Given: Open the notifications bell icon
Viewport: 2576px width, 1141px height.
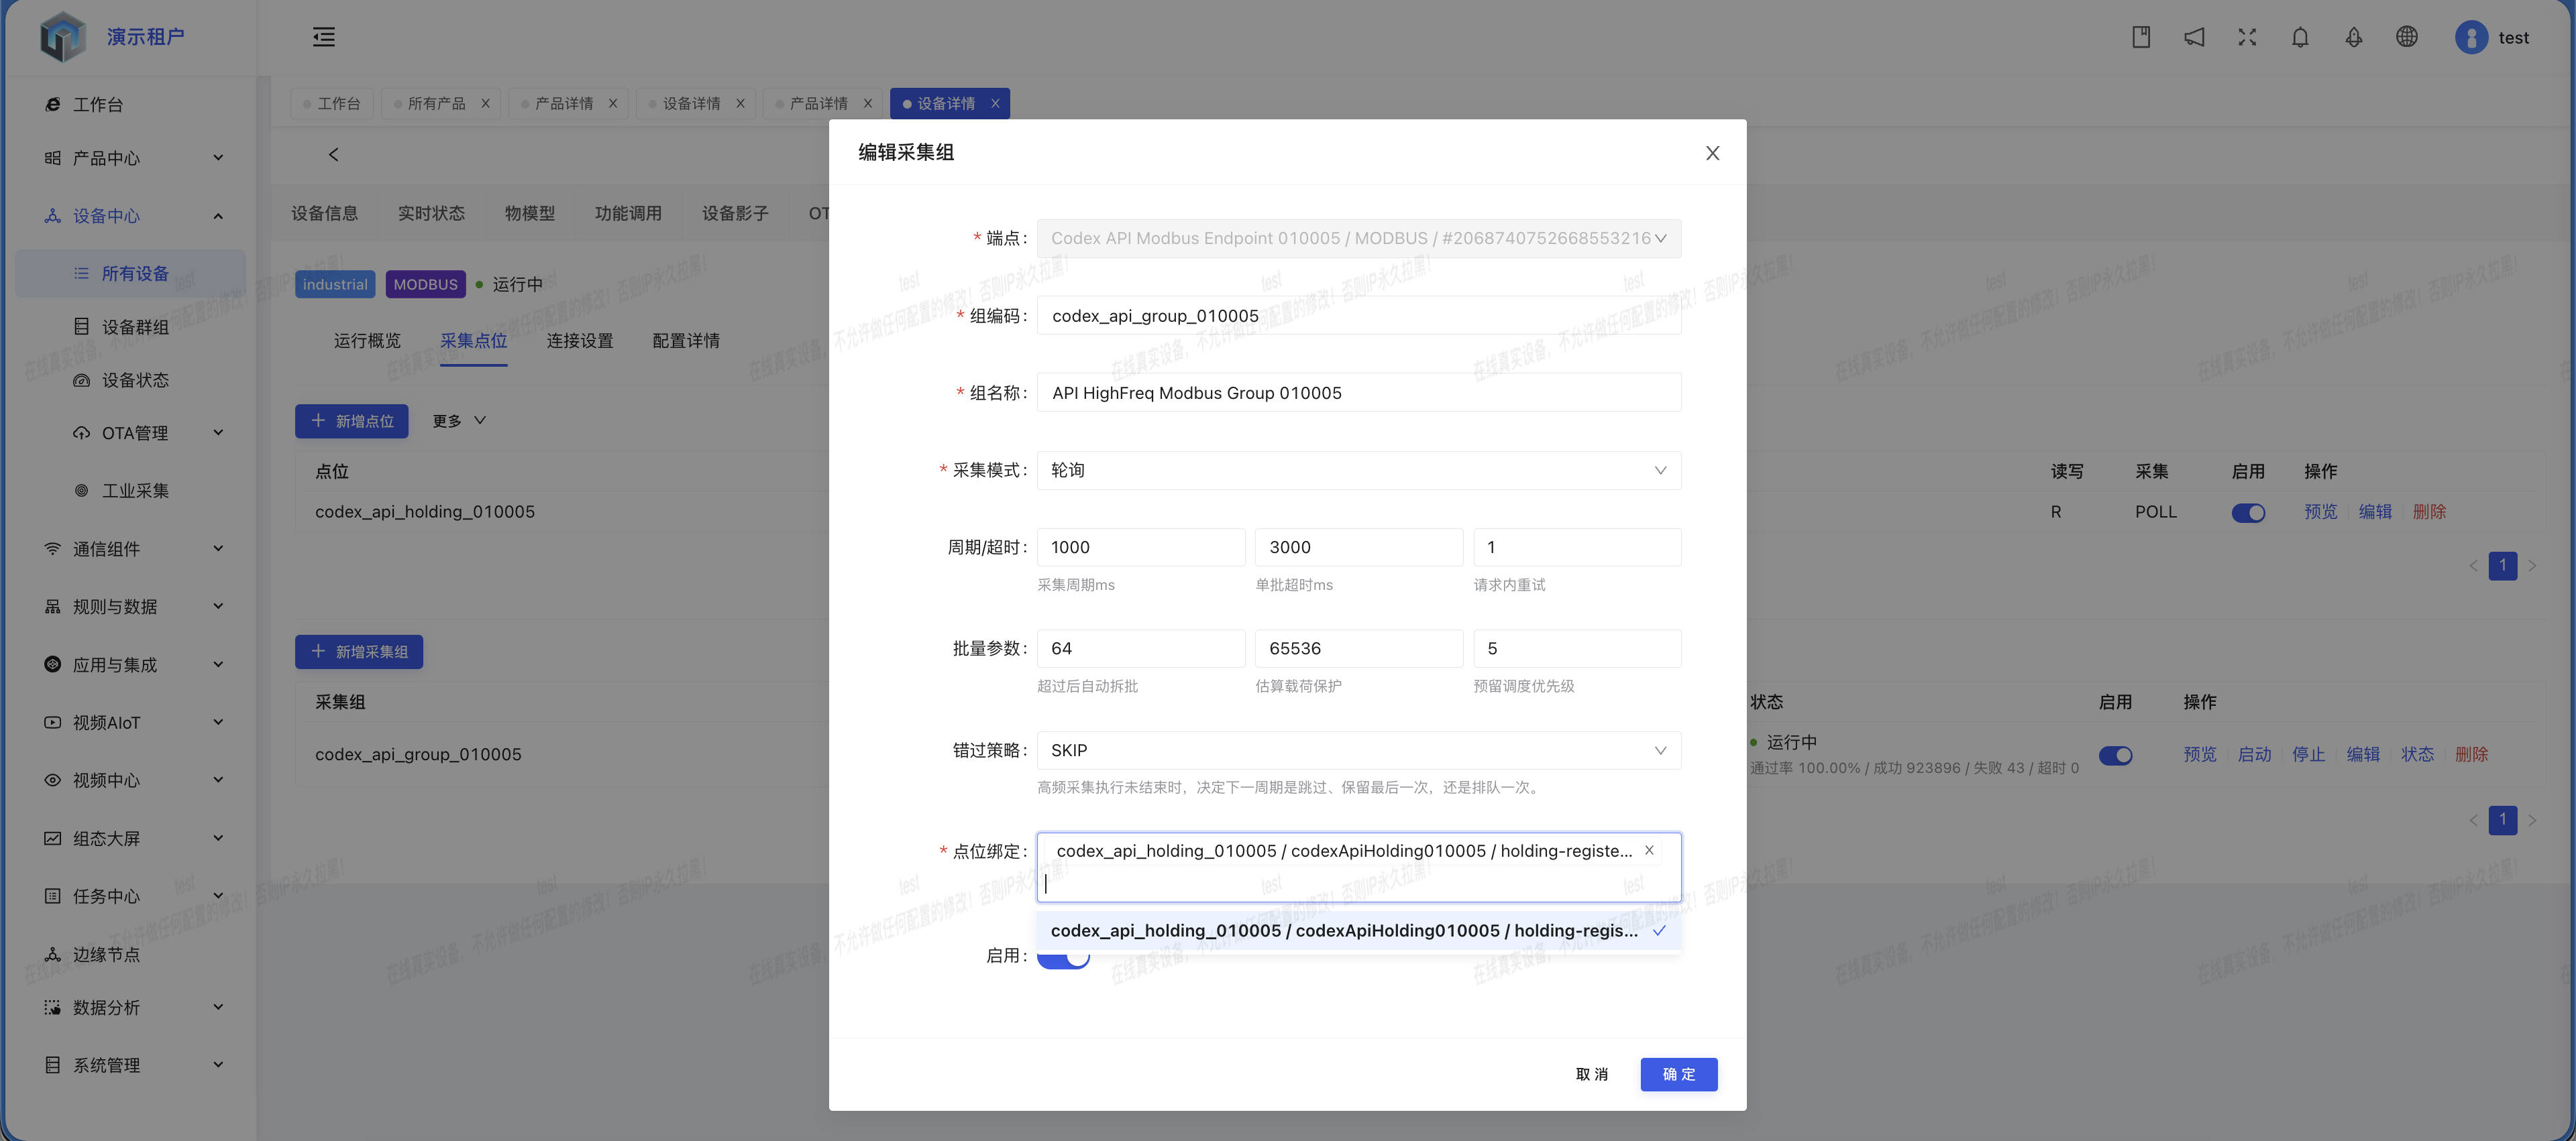Looking at the screenshot, I should (2300, 37).
